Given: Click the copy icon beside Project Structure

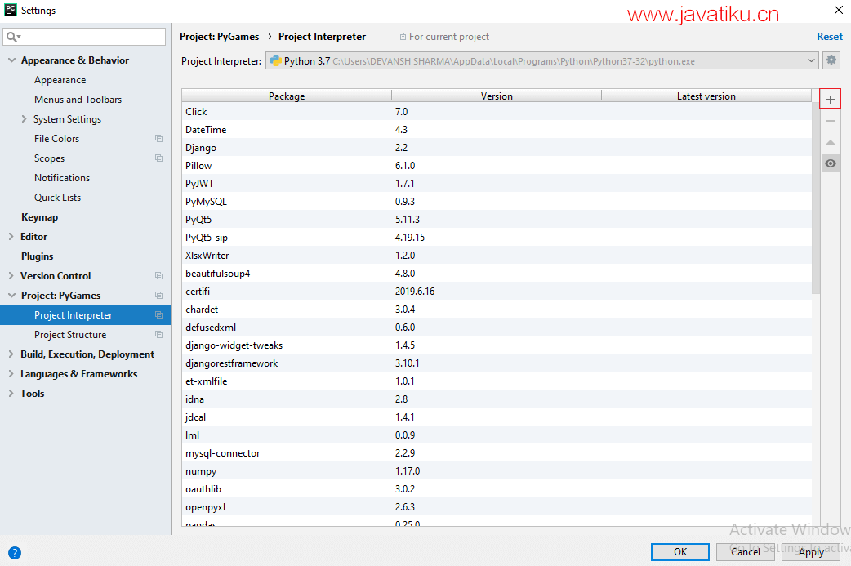Looking at the screenshot, I should tap(158, 334).
